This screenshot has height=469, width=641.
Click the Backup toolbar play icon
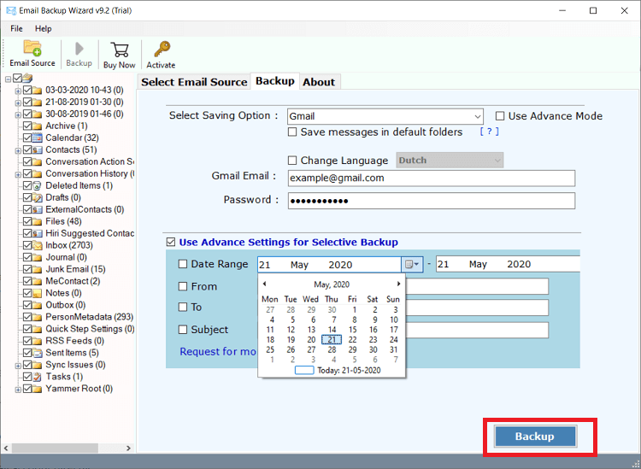(x=79, y=49)
